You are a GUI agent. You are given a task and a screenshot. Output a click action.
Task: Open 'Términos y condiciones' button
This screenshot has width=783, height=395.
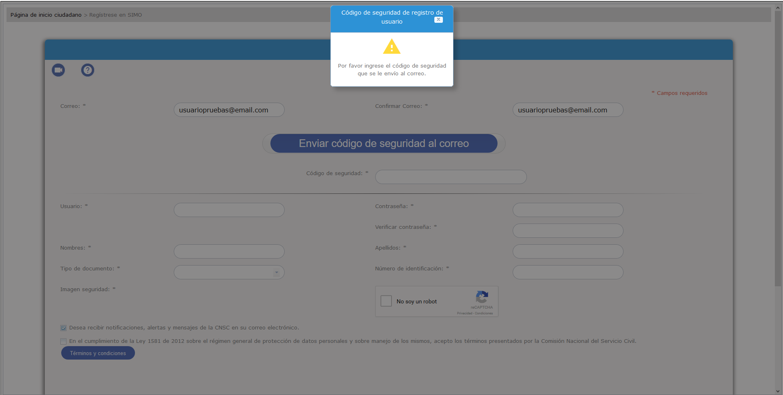pyautogui.click(x=98, y=353)
